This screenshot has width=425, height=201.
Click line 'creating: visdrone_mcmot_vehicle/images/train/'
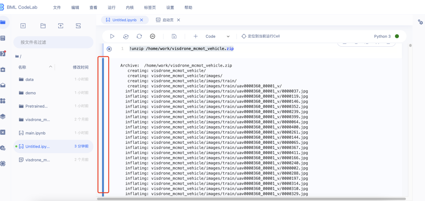click(182, 81)
